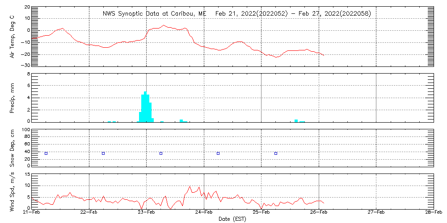Click the '27-Feb' date tick label
The height and width of the screenshot is (223, 447).
376,212
